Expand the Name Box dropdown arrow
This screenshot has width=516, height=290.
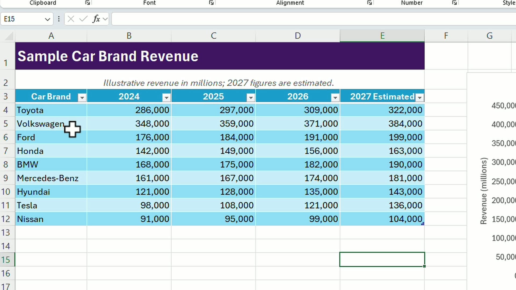click(x=48, y=19)
